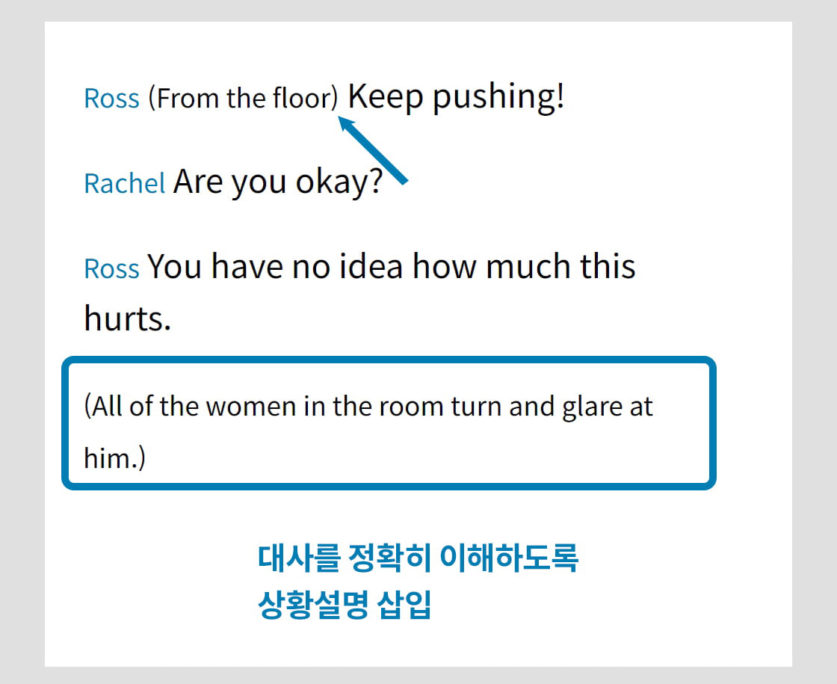The width and height of the screenshot is (837, 684).
Task: Click the "Are you okay?" dialogue line
Action: click(278, 182)
